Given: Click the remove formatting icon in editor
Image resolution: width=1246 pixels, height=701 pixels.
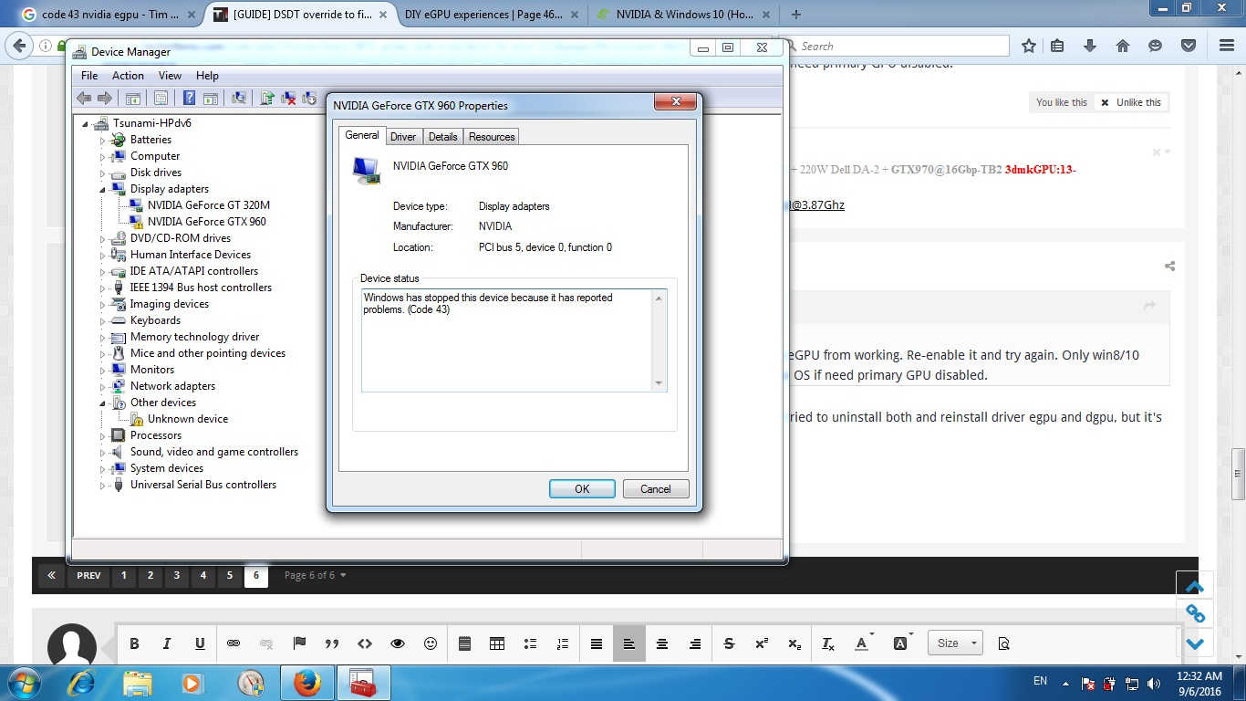Looking at the screenshot, I should coord(828,643).
